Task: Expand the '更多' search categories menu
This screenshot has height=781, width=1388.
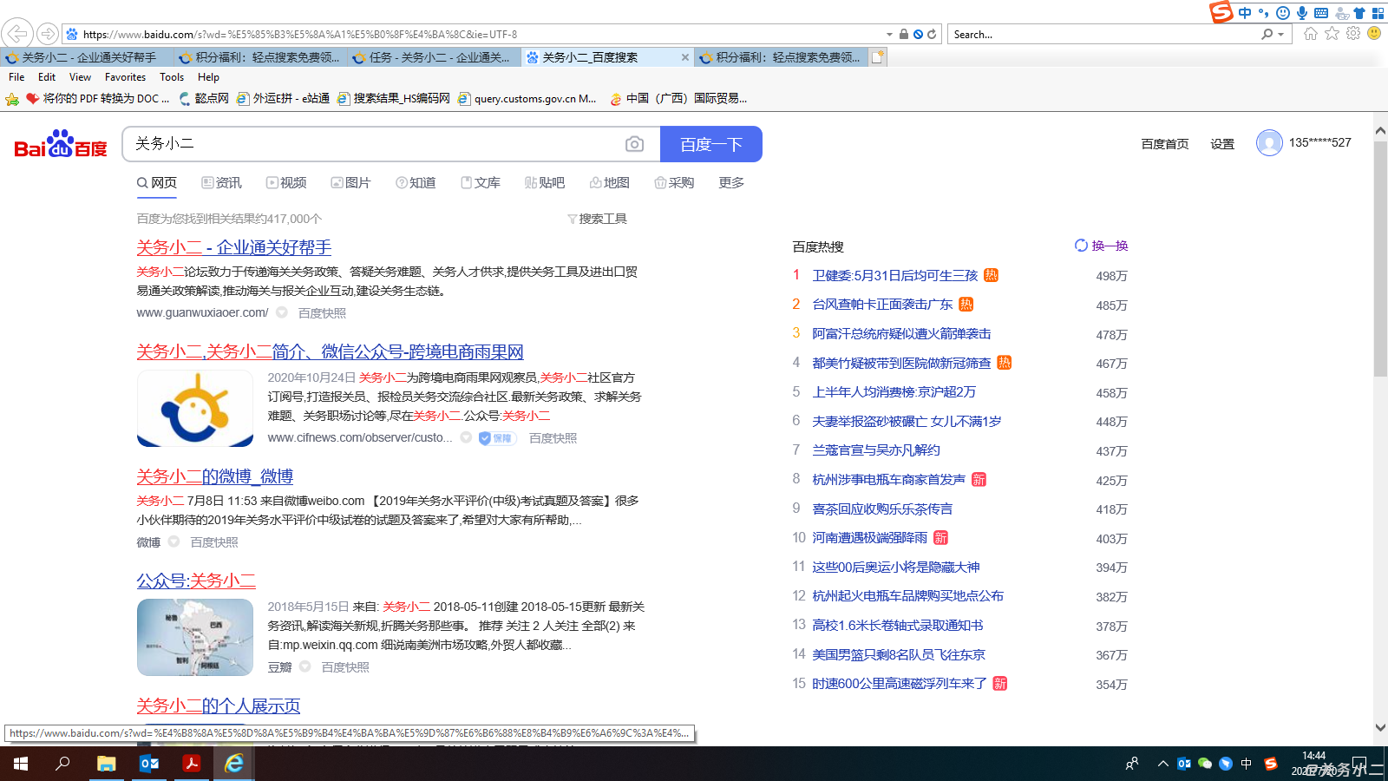Action: coord(731,182)
